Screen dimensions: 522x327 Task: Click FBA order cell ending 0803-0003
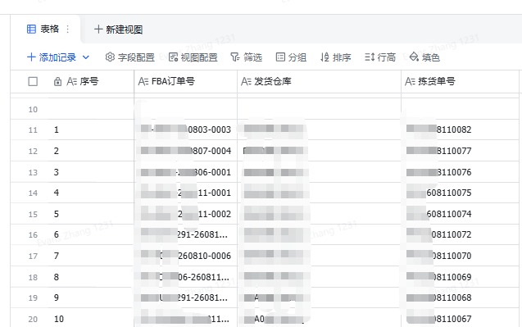186,129
